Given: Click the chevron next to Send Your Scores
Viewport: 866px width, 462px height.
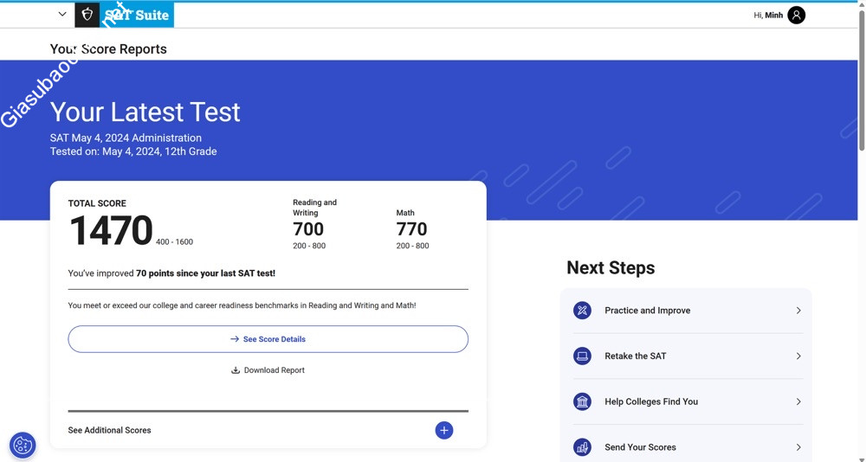Looking at the screenshot, I should coord(798,447).
